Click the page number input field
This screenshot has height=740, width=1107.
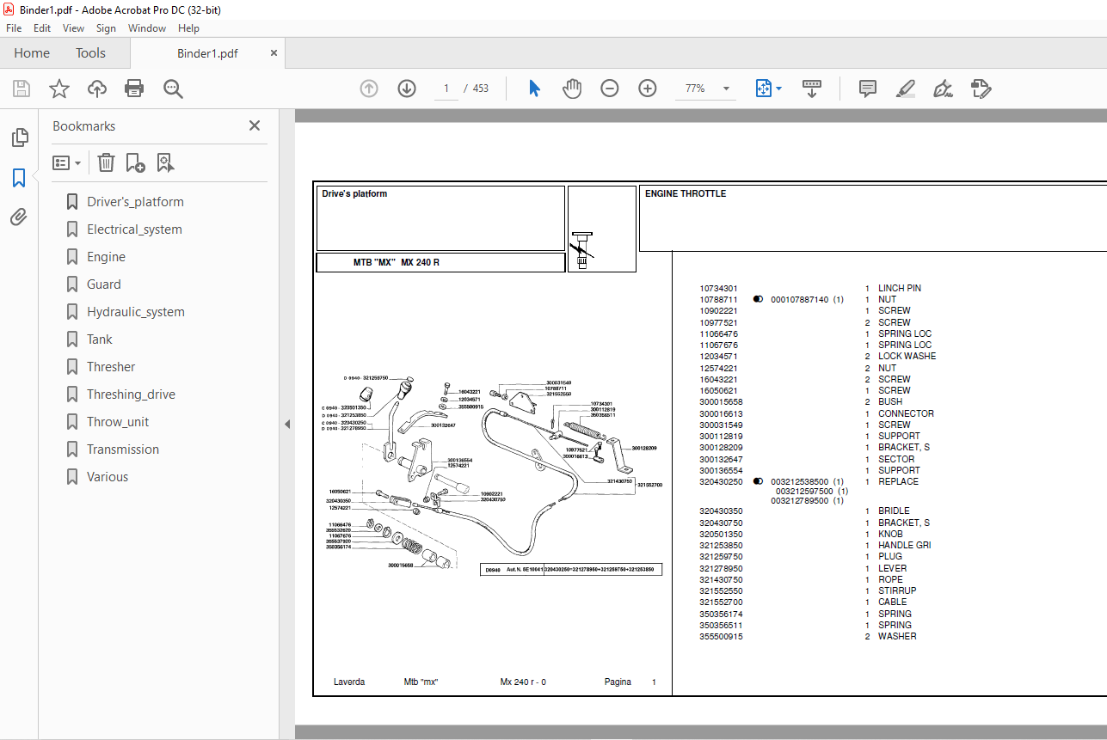pyautogui.click(x=446, y=89)
